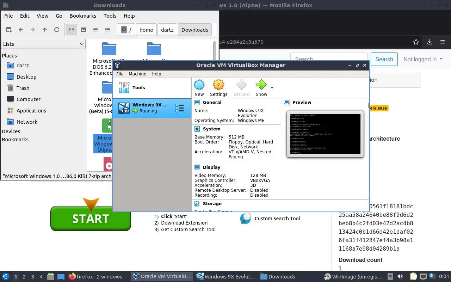Click new tab icon in file manager toolbar
Screen dimensions: 451x282
pos(9,30)
